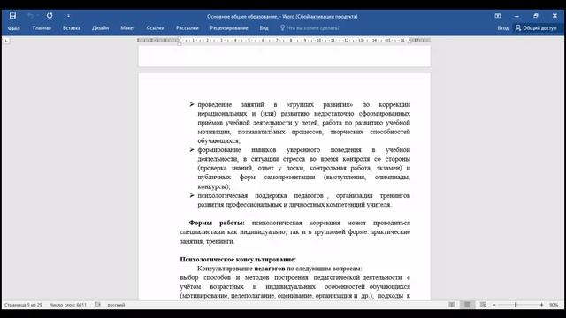Switch to Web Layout view icon
The height and width of the screenshot is (318, 566).
click(483, 305)
